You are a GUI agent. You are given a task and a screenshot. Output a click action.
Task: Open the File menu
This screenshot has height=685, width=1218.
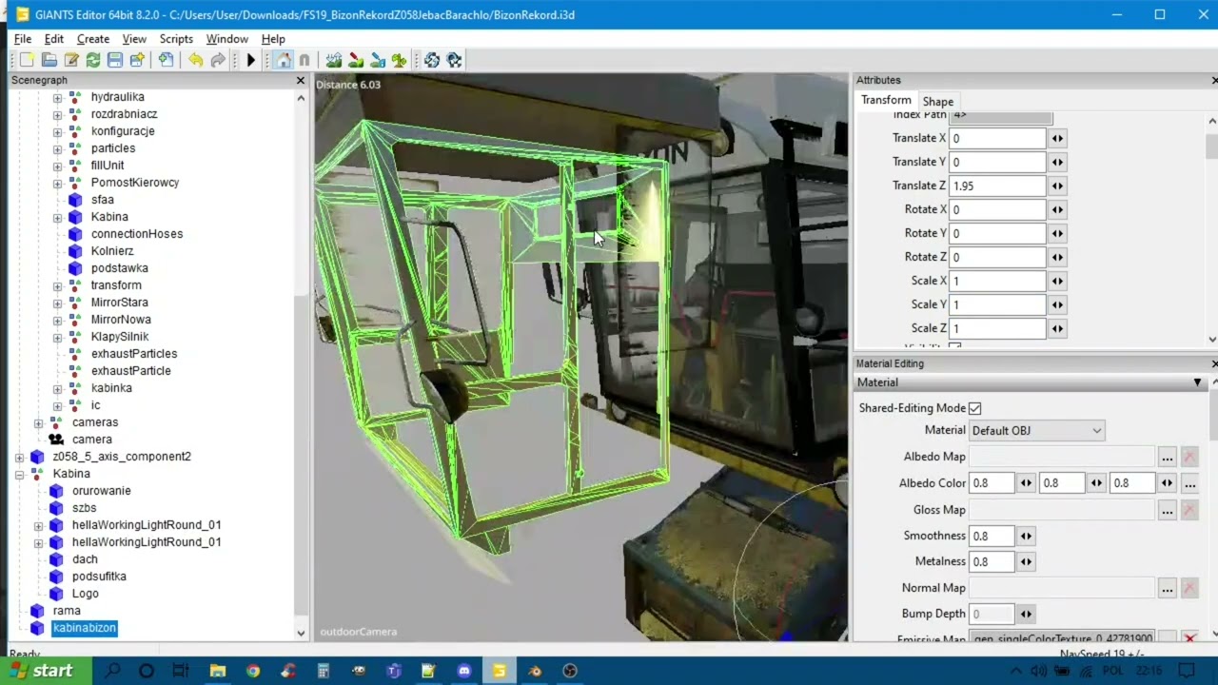tap(23, 39)
